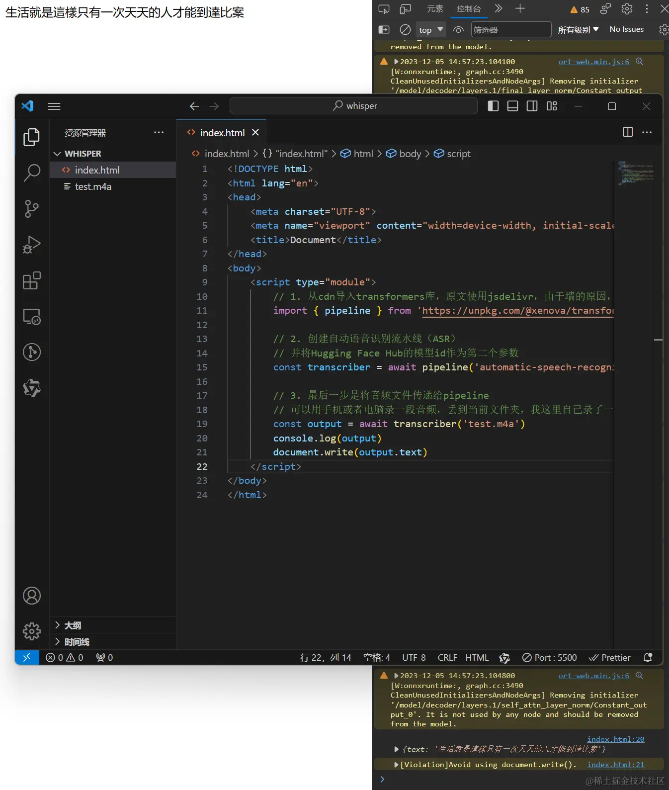669x790 pixels.
Task: Open the Accounts icon in activity bar
Action: [x=32, y=596]
